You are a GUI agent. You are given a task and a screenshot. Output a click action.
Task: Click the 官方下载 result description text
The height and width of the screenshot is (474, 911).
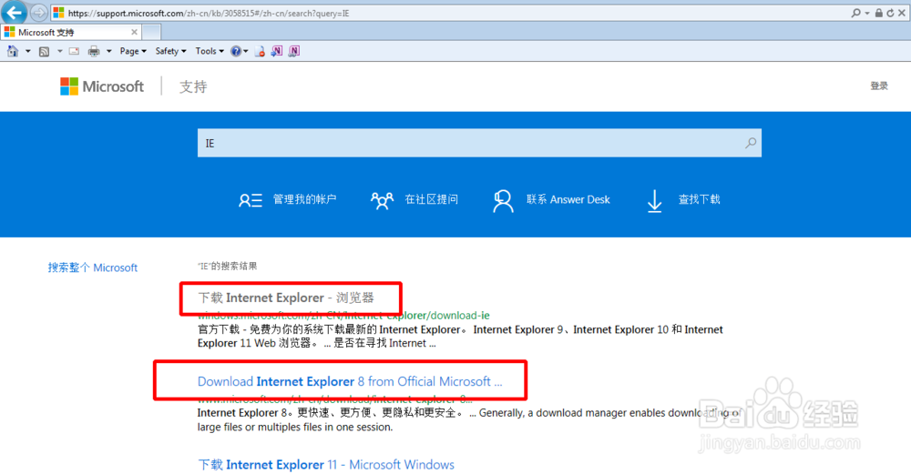coord(460,337)
